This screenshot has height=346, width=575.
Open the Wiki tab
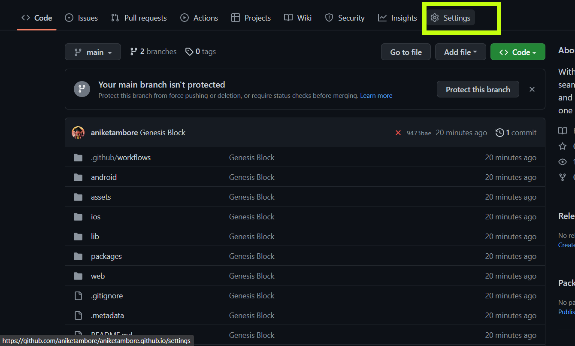click(298, 18)
